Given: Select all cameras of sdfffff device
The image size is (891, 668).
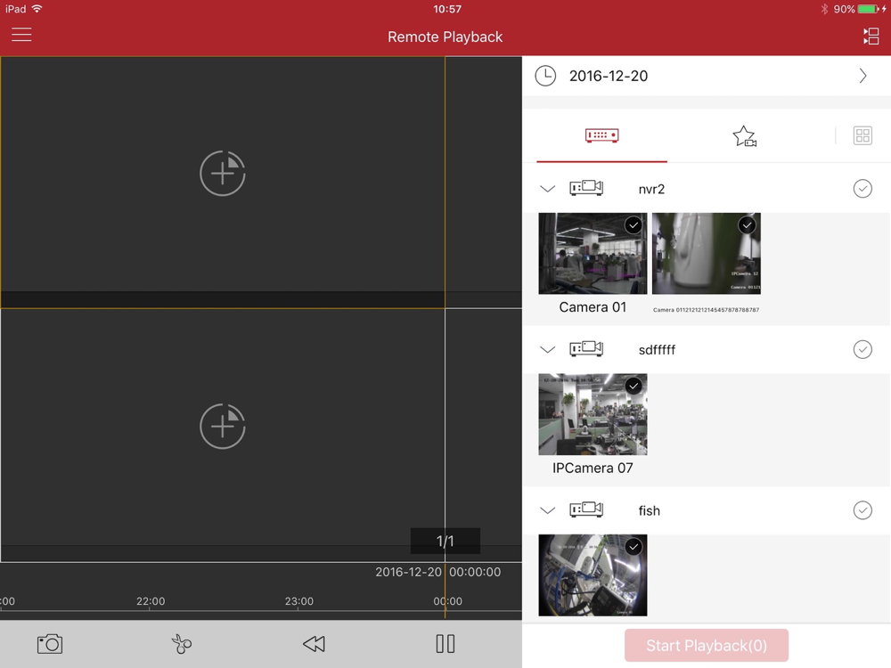Looking at the screenshot, I should coord(862,349).
